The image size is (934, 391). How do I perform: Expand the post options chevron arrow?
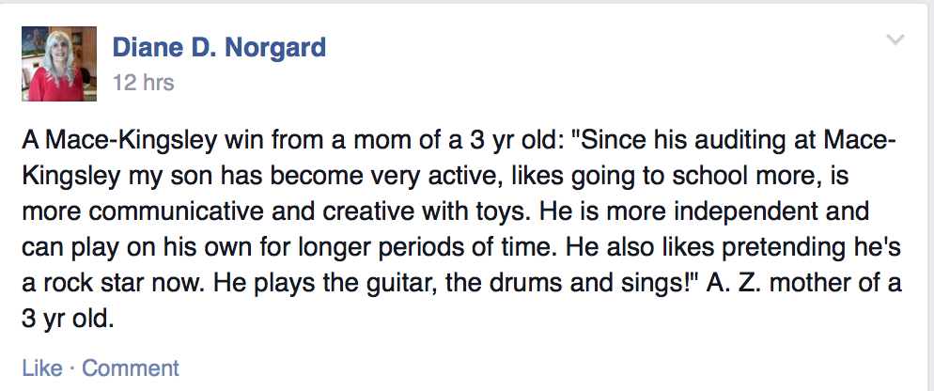coord(895,39)
